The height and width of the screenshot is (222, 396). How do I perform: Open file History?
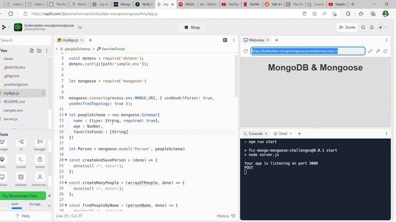226,216
